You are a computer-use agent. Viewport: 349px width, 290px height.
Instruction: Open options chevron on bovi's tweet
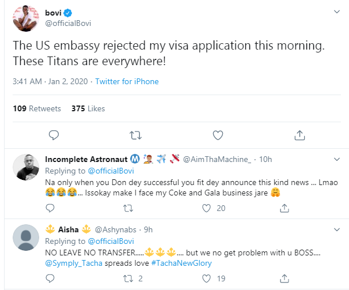[x=337, y=12]
